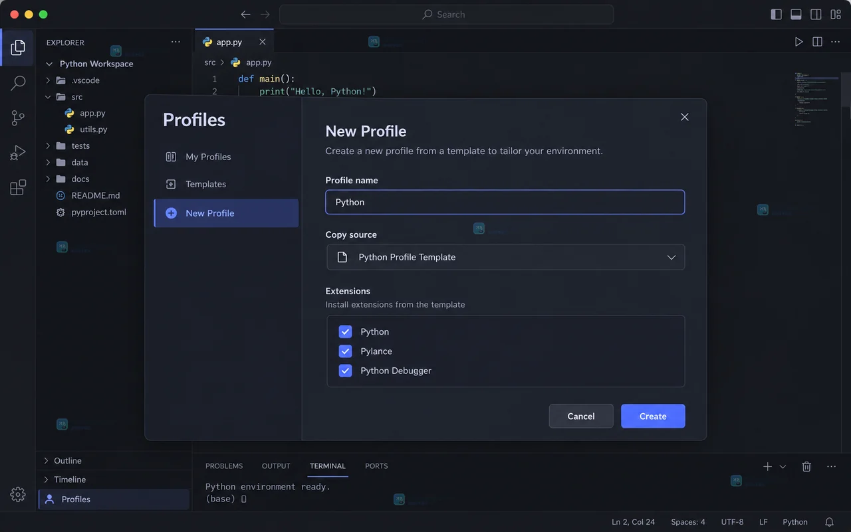The image size is (851, 532).
Task: Click the src breadcrumb segment
Action: pyautogui.click(x=210, y=62)
